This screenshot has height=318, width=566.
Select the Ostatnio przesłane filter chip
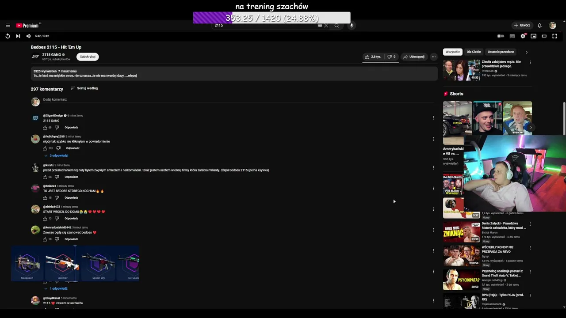(501, 52)
